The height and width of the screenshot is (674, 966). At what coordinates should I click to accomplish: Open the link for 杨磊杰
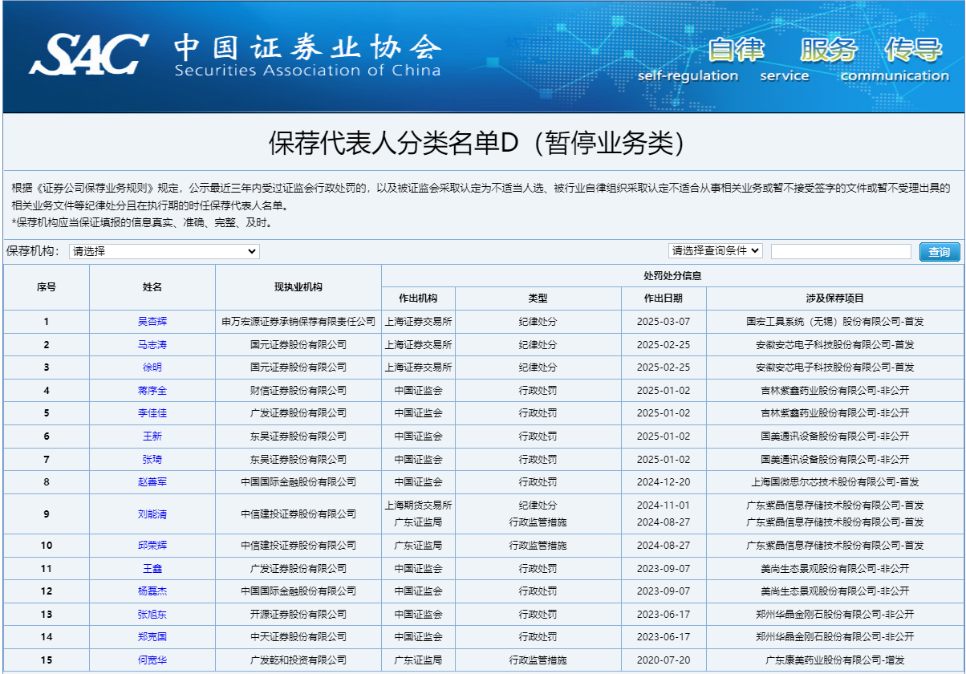152,591
